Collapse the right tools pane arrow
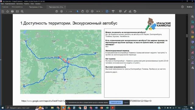This screenshot has height=110, width=195. 189,60
